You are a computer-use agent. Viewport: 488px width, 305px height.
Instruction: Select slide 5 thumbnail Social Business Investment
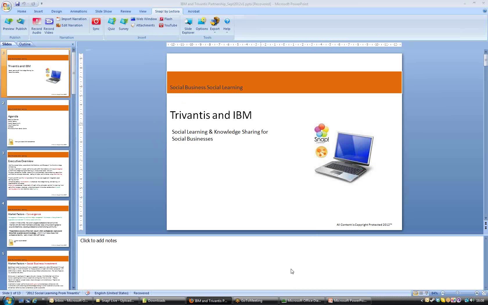[38, 270]
